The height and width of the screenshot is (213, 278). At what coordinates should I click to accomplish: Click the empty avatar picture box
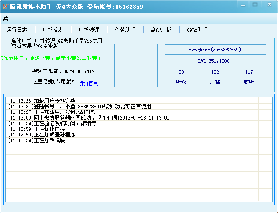pyautogui.click(x=136, y=66)
